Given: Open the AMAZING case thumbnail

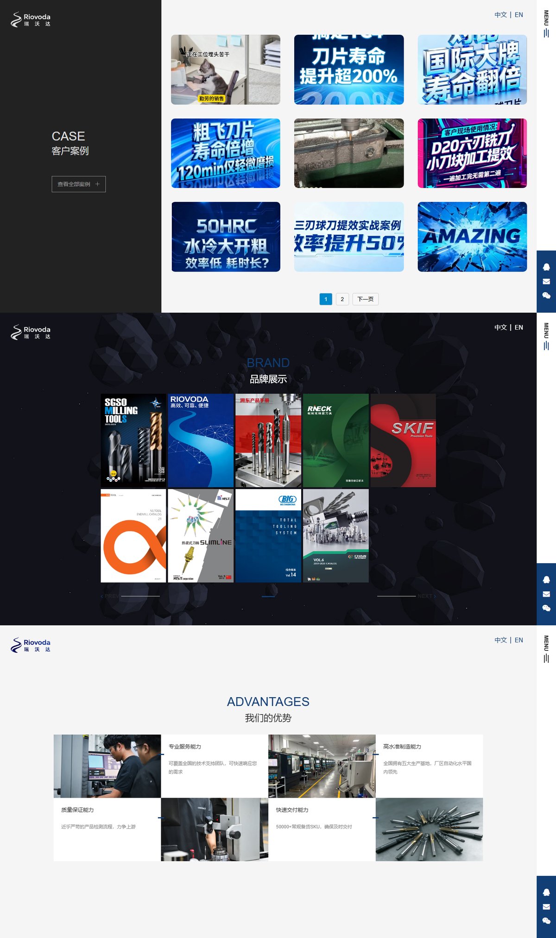Looking at the screenshot, I should coord(472,237).
